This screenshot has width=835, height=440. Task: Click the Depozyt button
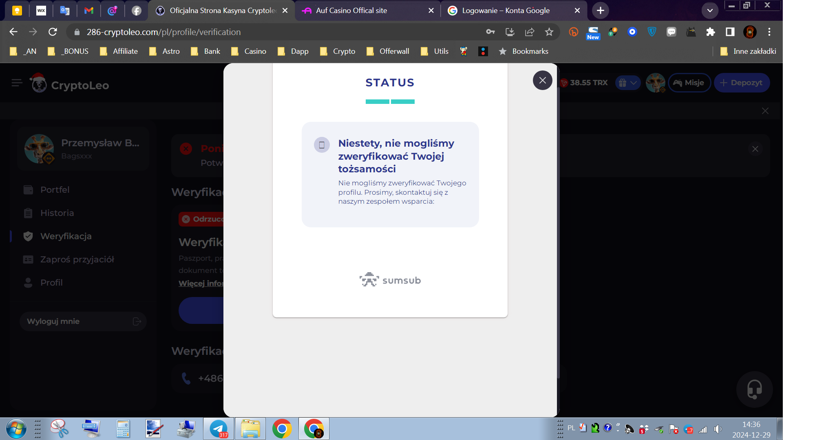pyautogui.click(x=742, y=83)
